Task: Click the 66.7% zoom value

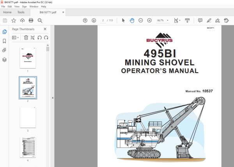Action: (160, 20)
